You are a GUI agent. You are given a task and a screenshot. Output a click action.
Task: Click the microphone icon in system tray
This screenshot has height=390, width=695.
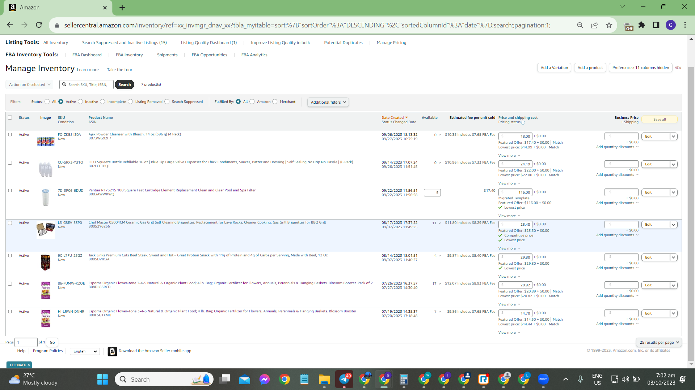(580, 379)
